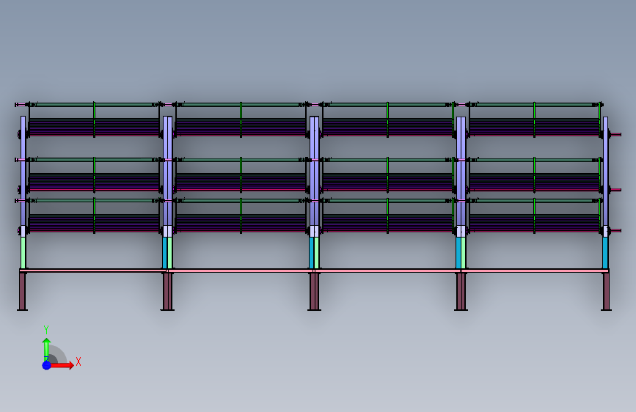Click the "Y" label on the orientation triad
Screen dimensions: 636x412
tap(46, 330)
